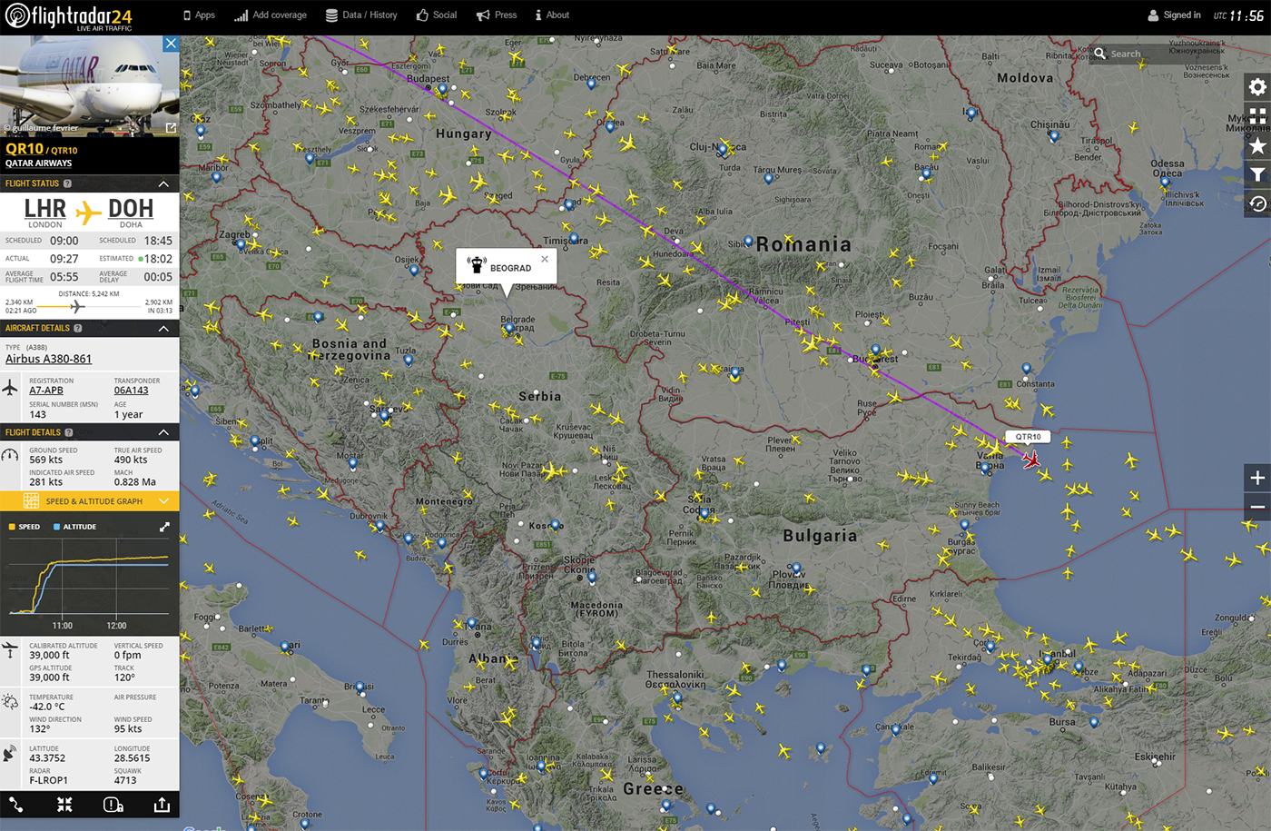Open the About menu
This screenshot has height=831, width=1271.
552,15
